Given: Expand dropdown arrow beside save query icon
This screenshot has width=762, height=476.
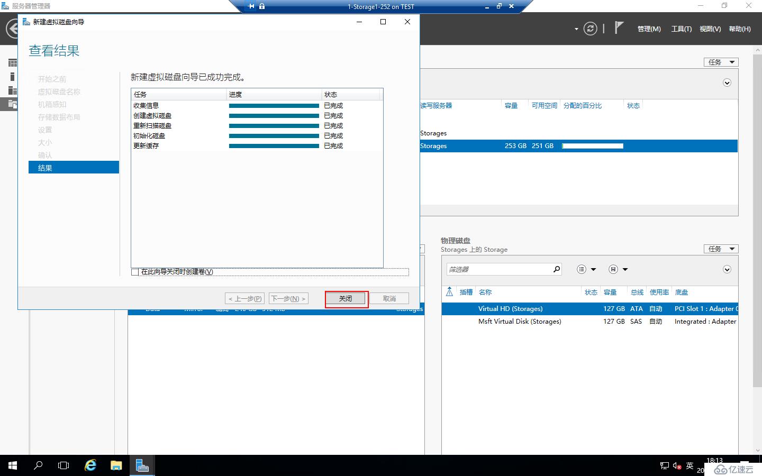Looking at the screenshot, I should [625, 269].
